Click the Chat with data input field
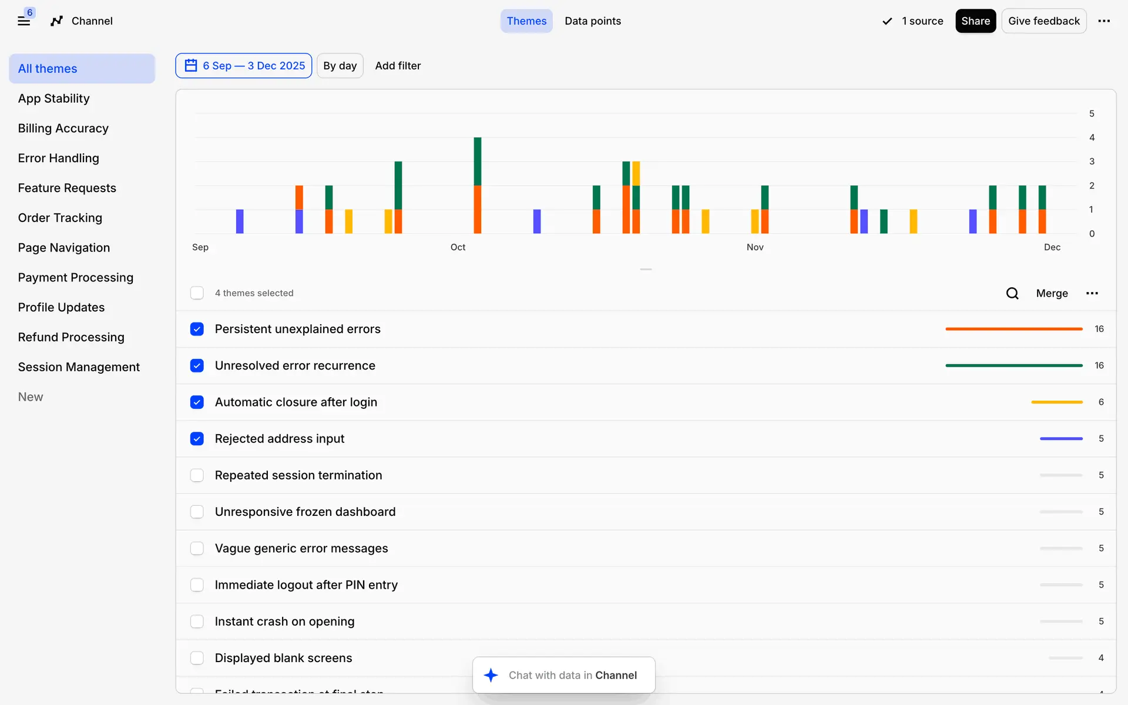1128x705 pixels. (572, 675)
